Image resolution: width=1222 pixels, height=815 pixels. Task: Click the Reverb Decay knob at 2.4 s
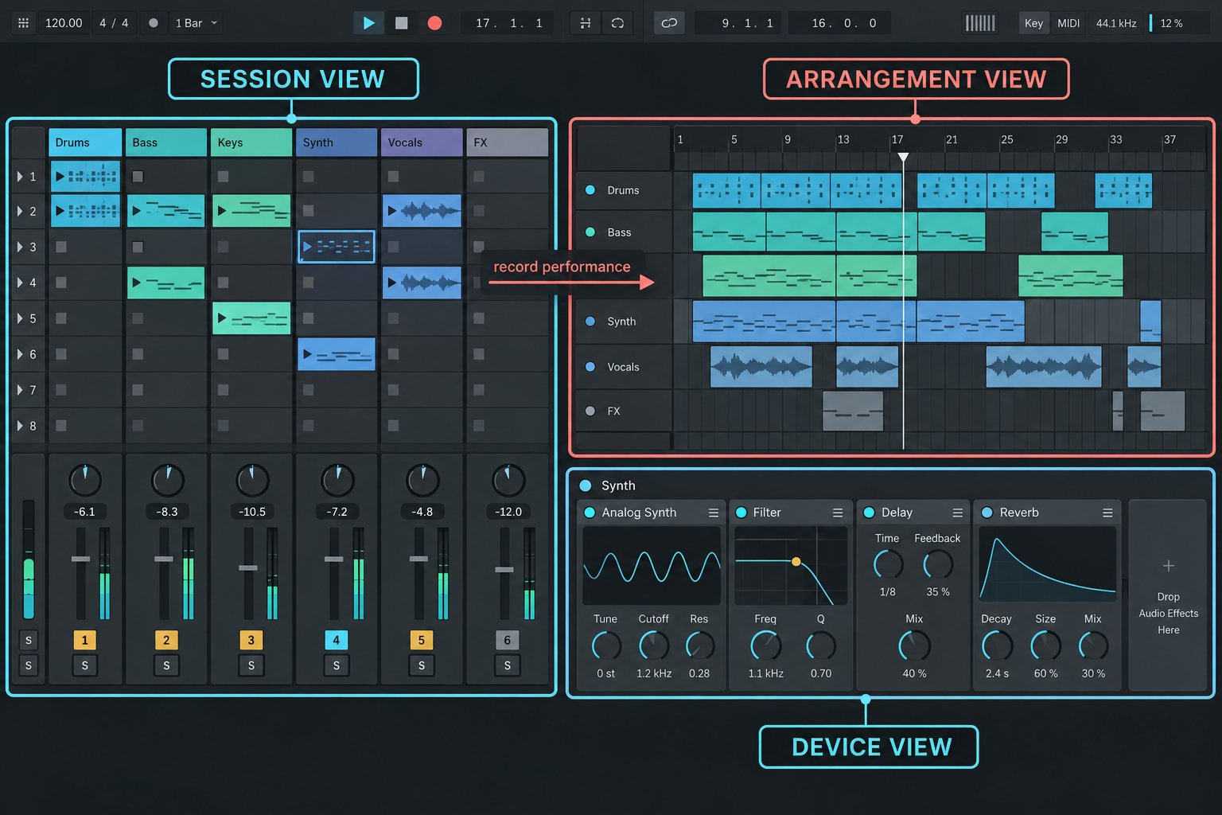coord(997,645)
